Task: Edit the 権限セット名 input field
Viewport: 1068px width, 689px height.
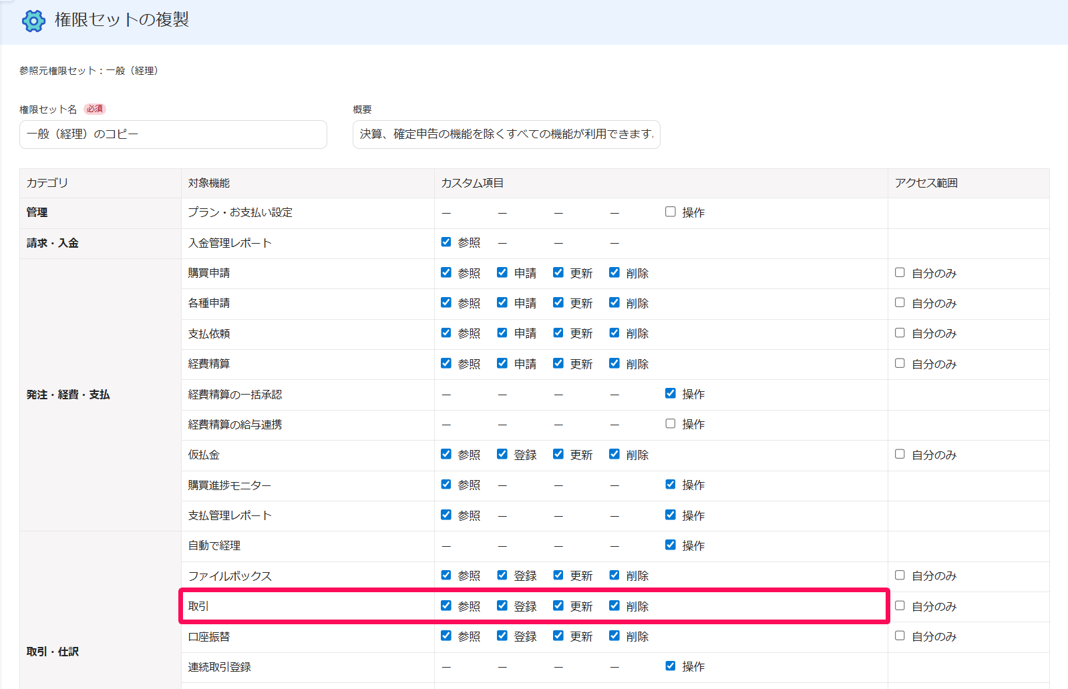Action: click(x=173, y=134)
